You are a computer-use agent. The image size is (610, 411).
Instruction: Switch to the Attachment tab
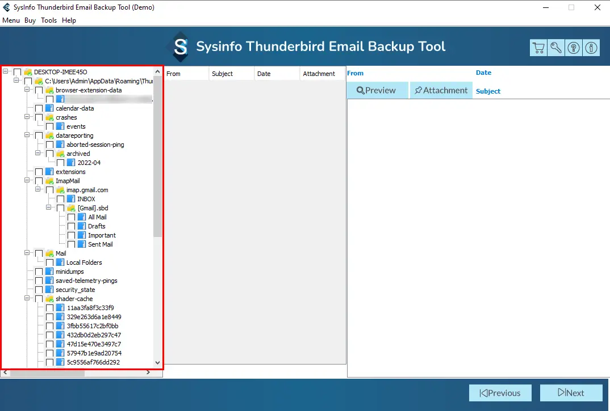point(441,90)
